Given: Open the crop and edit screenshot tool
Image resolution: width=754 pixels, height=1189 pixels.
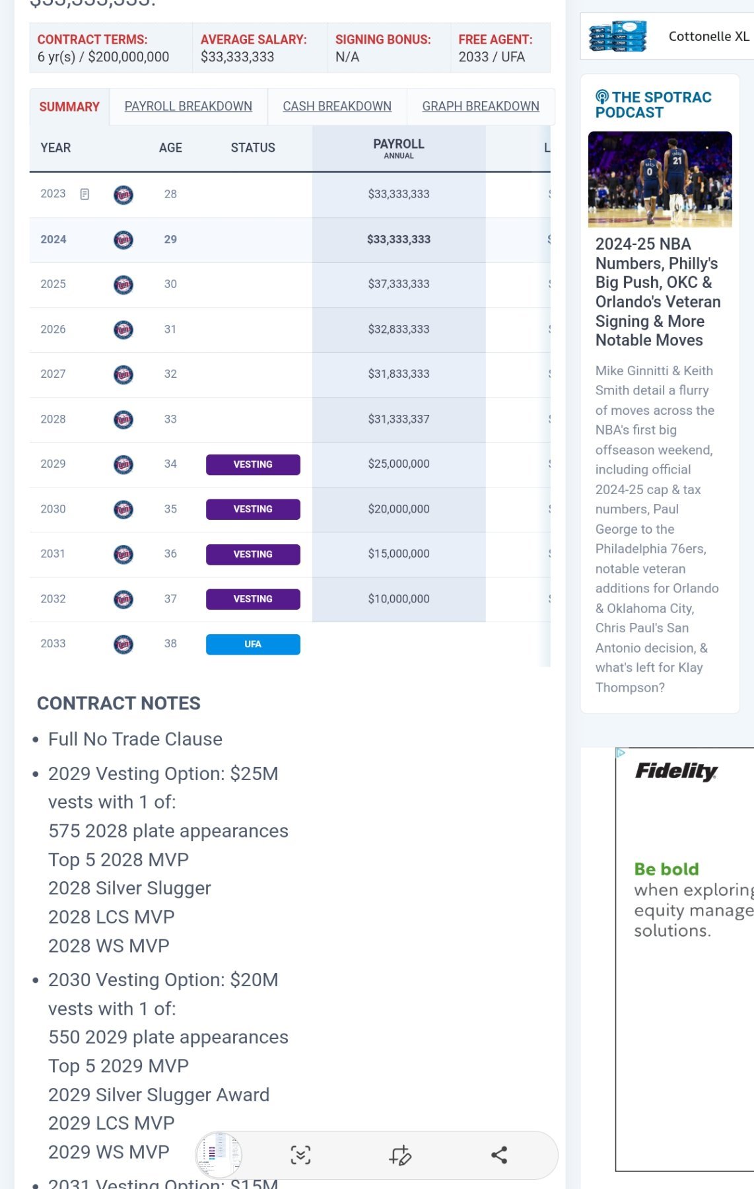Looking at the screenshot, I should coord(400,1155).
